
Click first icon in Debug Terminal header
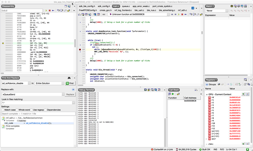coord(145,90)
